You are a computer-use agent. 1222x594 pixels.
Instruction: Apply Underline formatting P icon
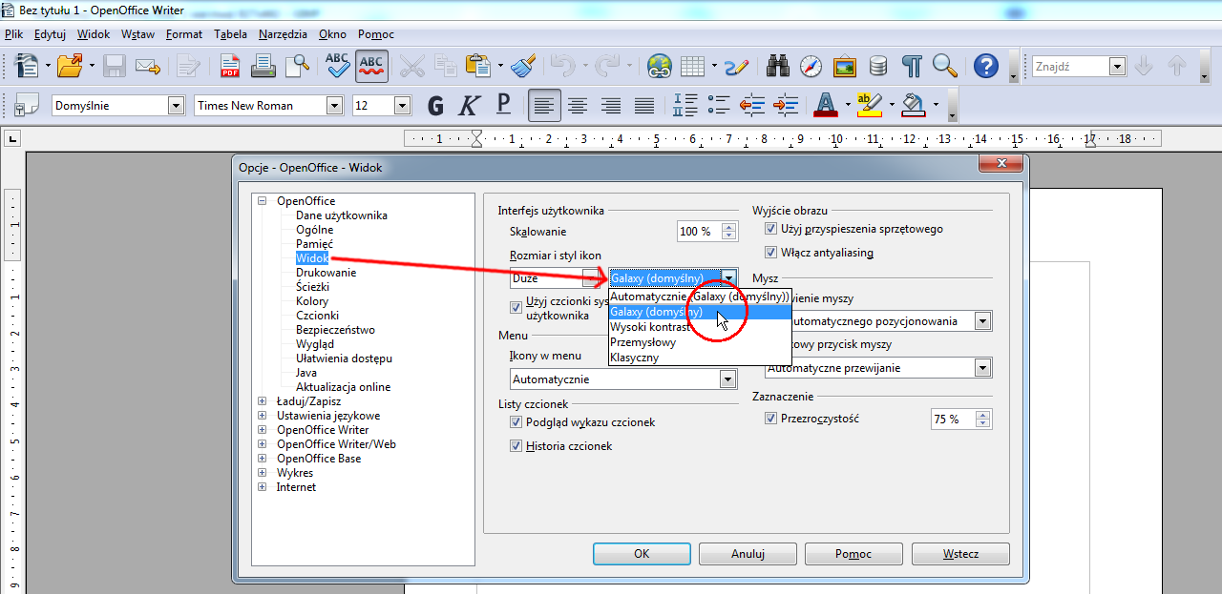click(503, 105)
